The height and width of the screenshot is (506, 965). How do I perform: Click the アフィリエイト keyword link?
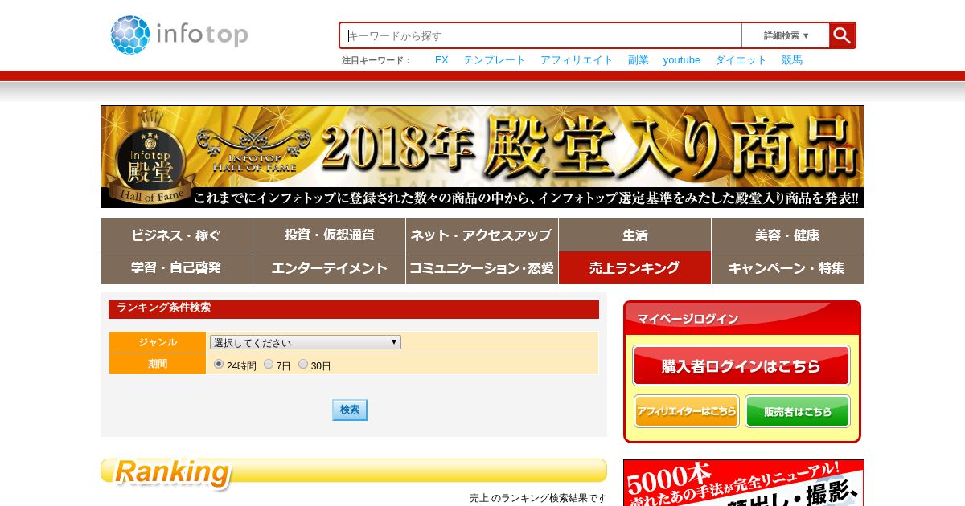point(577,60)
